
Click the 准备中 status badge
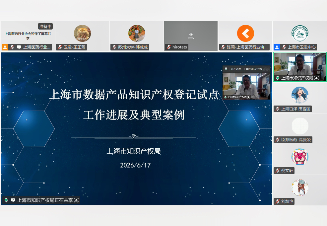pyautogui.click(x=45, y=27)
